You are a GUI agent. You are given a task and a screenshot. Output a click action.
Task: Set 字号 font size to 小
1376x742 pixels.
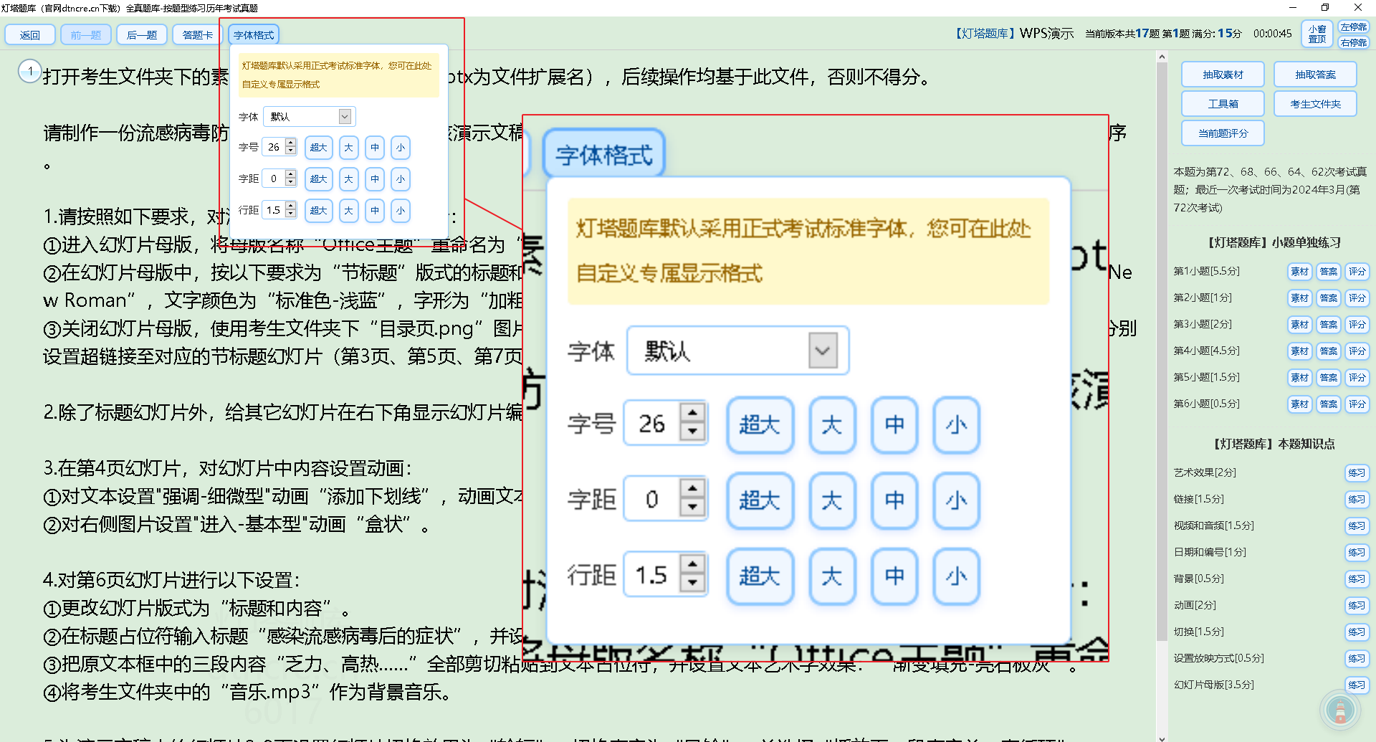(401, 148)
